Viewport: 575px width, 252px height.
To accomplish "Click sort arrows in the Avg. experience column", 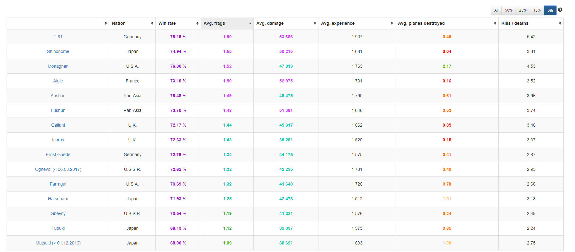I will click(392, 24).
